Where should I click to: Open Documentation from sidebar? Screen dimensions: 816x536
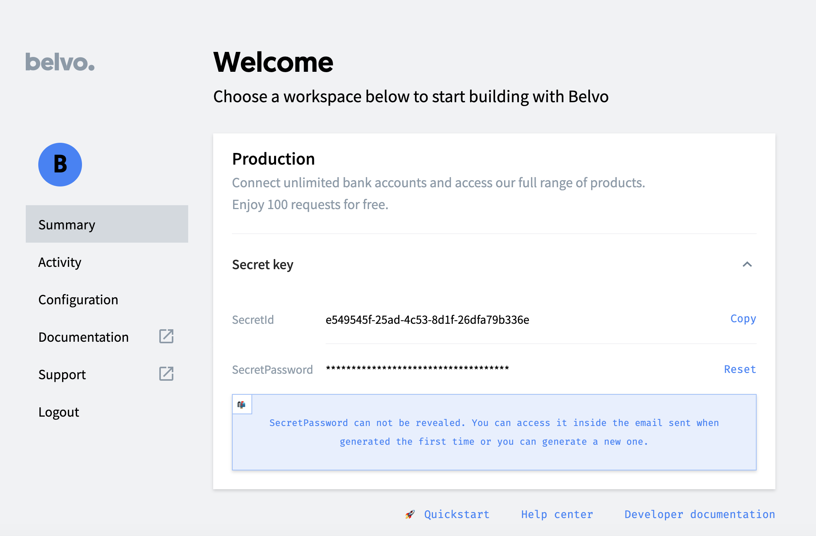coord(84,337)
